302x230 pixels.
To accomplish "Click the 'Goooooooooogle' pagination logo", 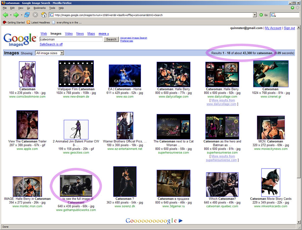I will [151, 221].
